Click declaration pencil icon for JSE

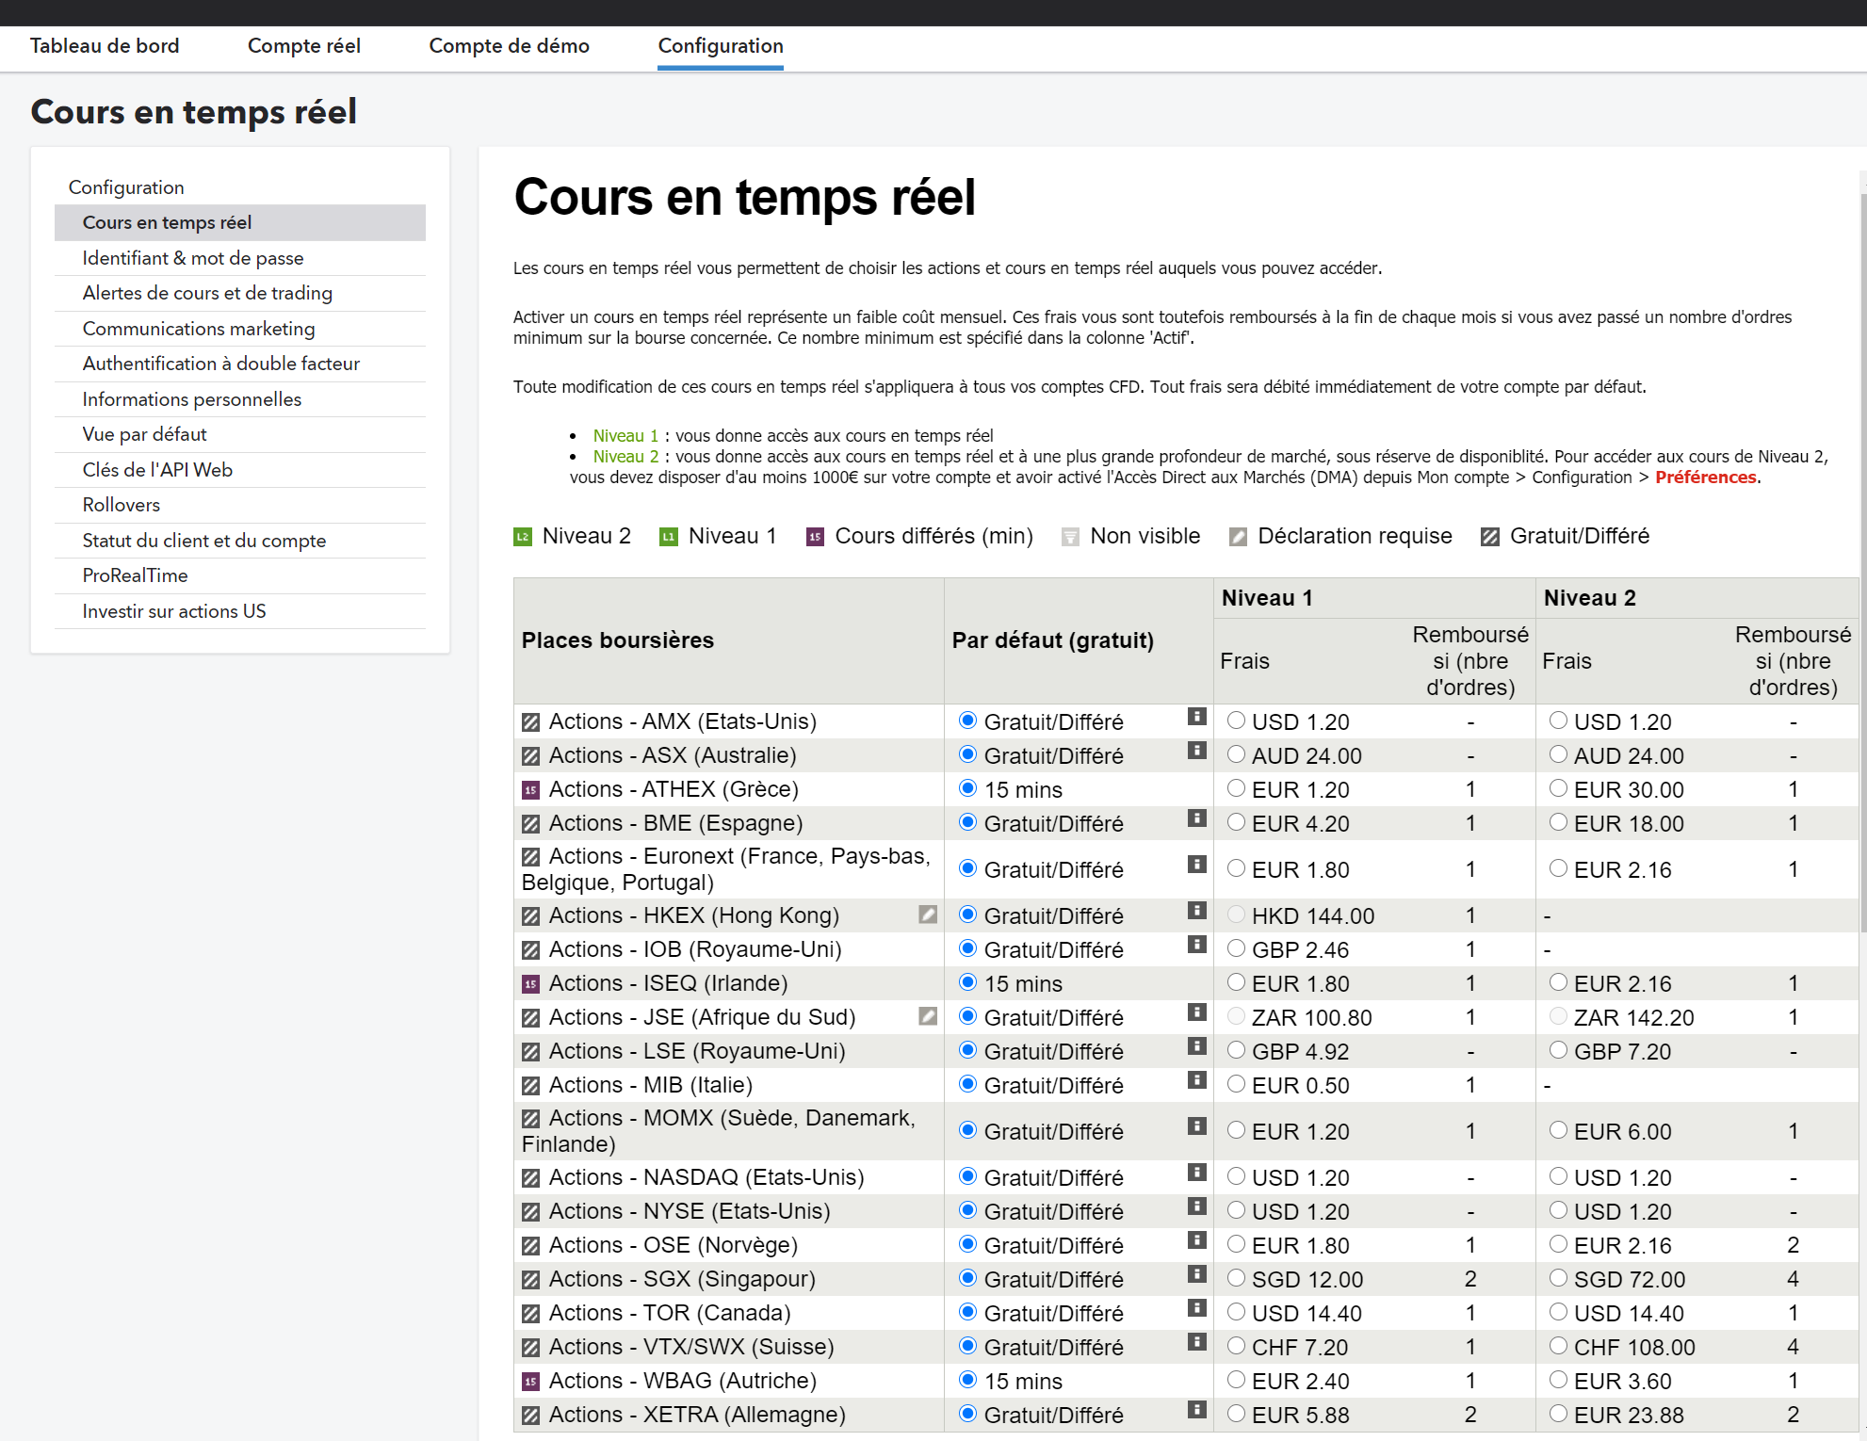[928, 1016]
